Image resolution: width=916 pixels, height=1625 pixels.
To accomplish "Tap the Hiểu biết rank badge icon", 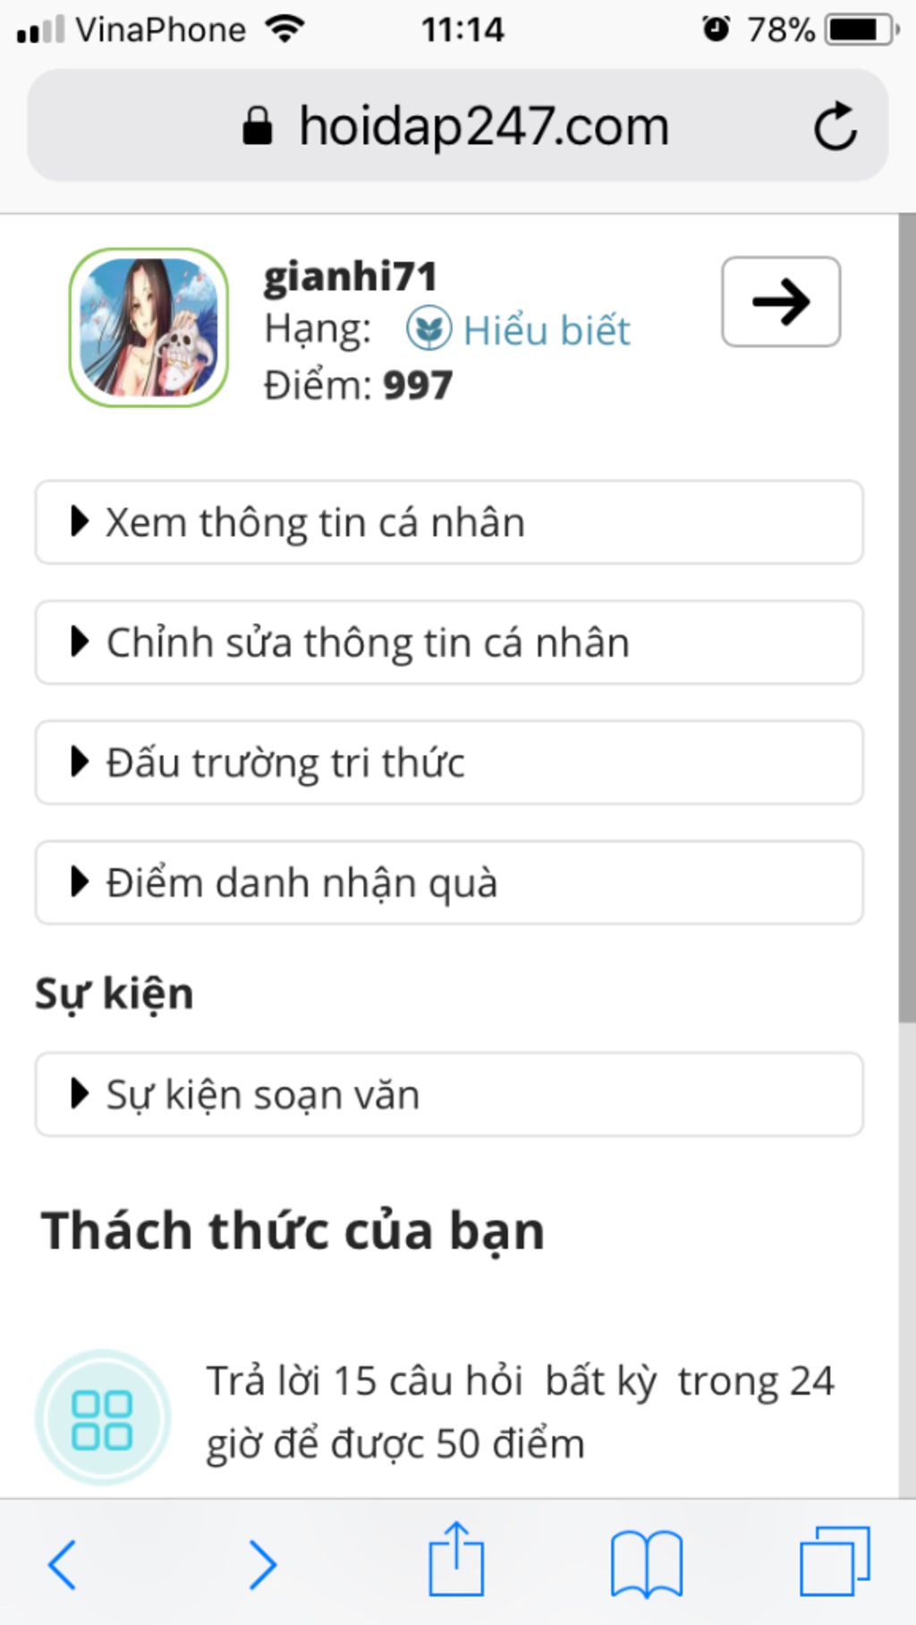I will pyautogui.click(x=429, y=329).
